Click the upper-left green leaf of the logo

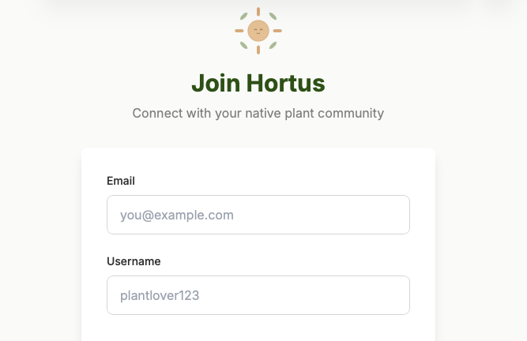(245, 17)
